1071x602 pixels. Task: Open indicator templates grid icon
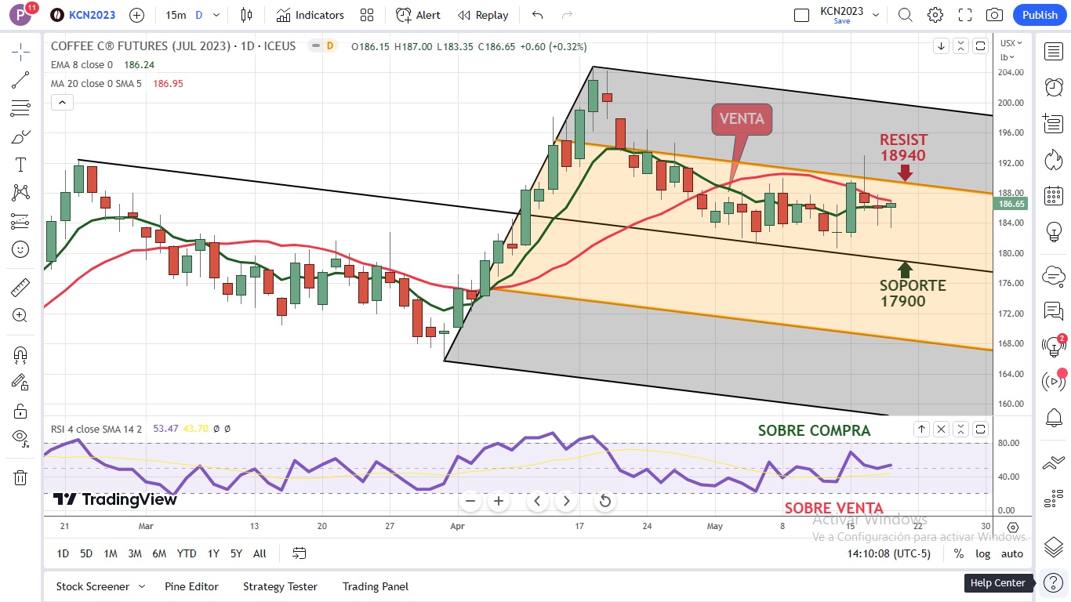(367, 15)
